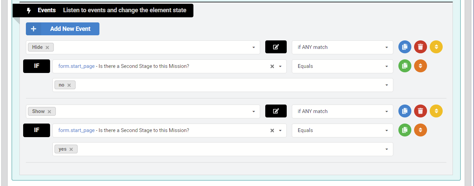Click the IF label of Hide event
474x186 pixels.
(x=36, y=66)
